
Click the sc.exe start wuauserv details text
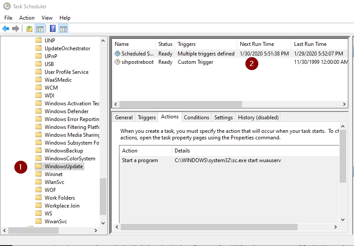pos(228,160)
